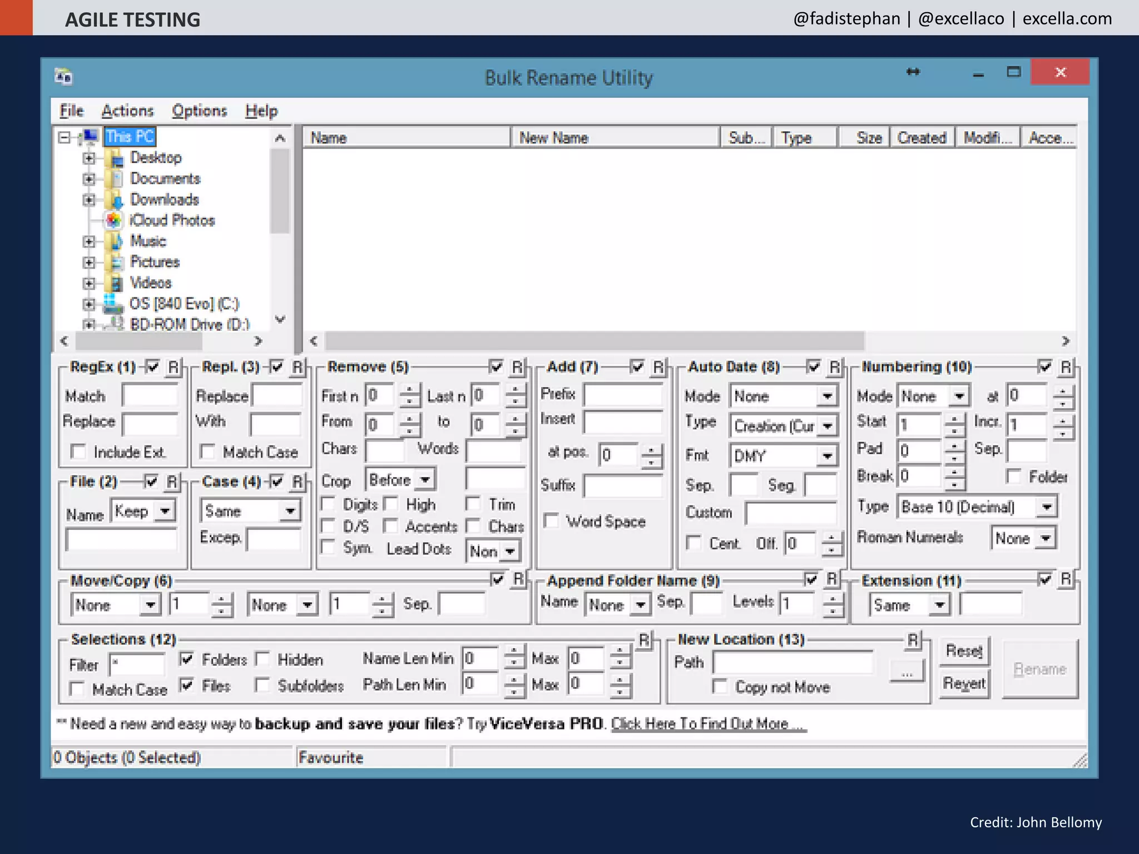The width and height of the screenshot is (1139, 854).
Task: Click the iCloud Photos icon in tree
Action: tap(113, 220)
